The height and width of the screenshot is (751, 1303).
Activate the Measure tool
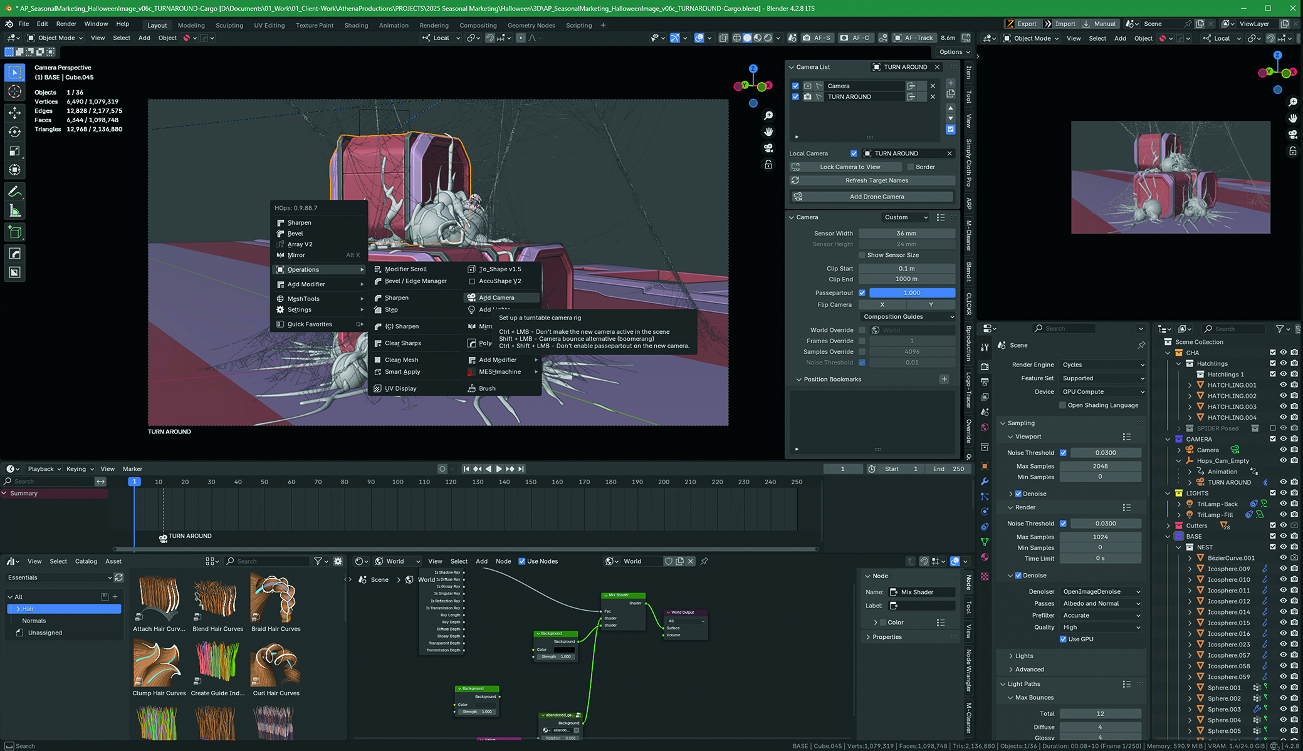[14, 209]
